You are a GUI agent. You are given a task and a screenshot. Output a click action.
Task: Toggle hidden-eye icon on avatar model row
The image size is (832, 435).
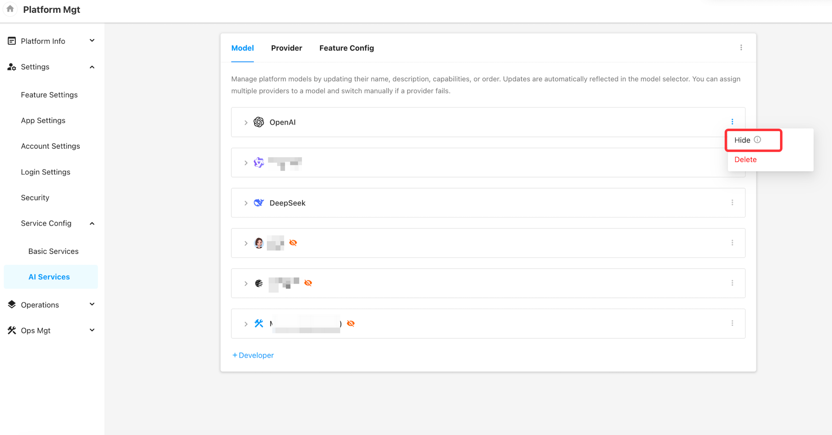point(293,243)
